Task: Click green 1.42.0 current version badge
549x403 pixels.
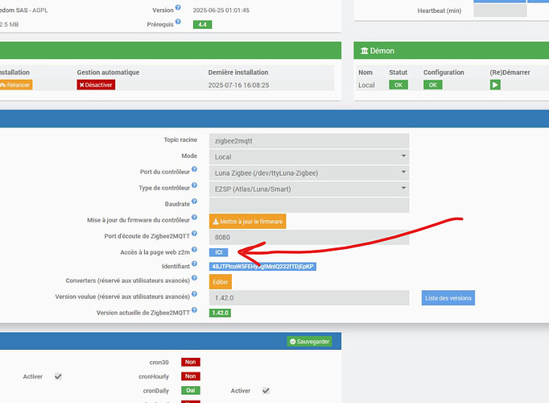Action: tap(220, 313)
